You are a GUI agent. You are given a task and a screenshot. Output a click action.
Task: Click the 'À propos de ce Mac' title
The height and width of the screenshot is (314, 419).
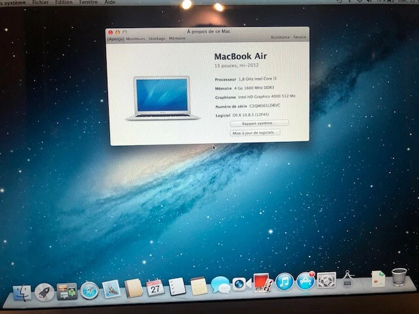tap(208, 31)
